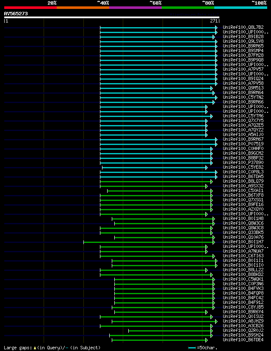Select the UniRef100_A5AIJ0 label
Screen dimensions: 271x351
pos(243,135)
